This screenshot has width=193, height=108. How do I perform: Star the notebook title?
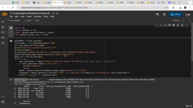(x=53, y=13)
